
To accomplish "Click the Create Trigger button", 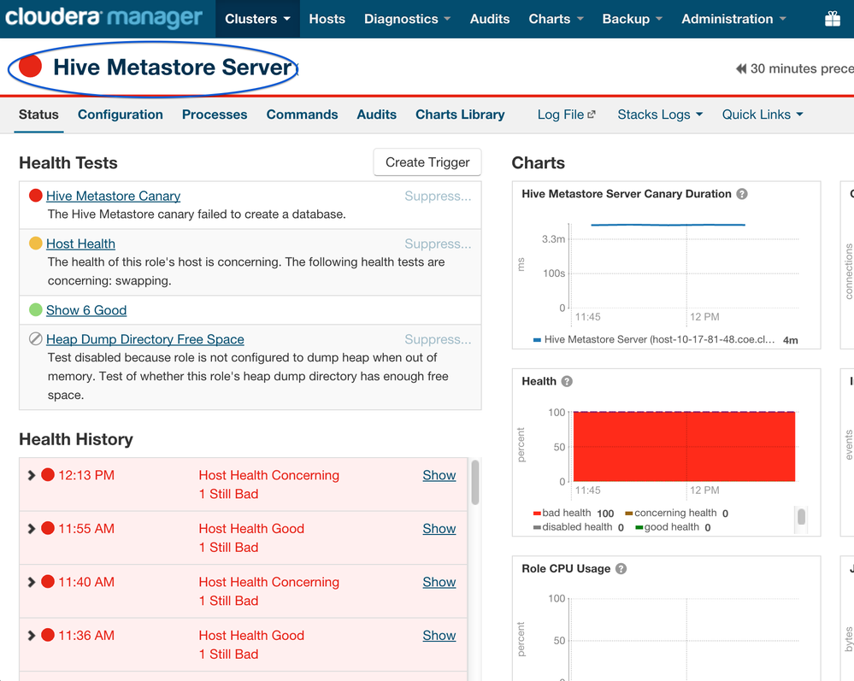I will click(427, 162).
